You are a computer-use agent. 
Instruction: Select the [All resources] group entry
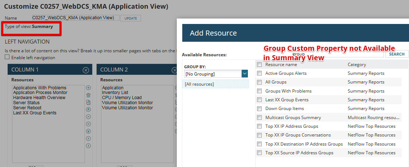tap(215, 84)
